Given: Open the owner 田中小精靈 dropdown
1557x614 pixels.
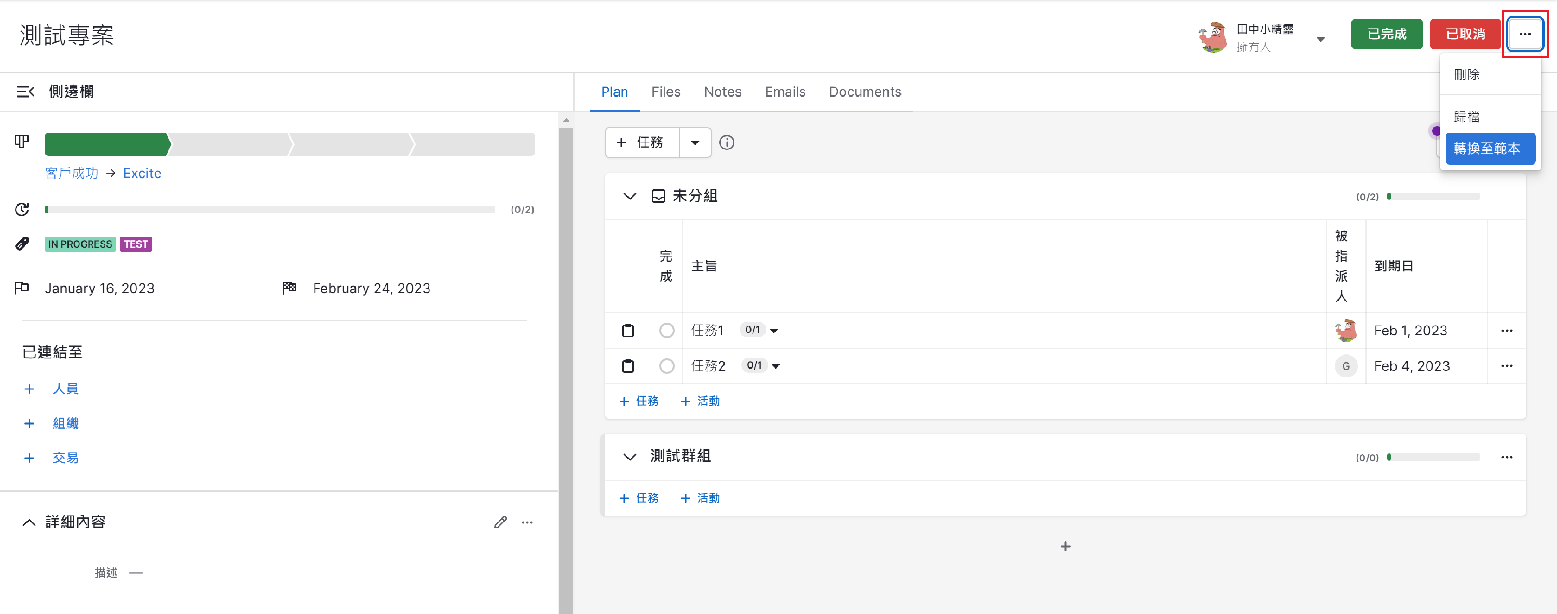Looking at the screenshot, I should 1321,39.
